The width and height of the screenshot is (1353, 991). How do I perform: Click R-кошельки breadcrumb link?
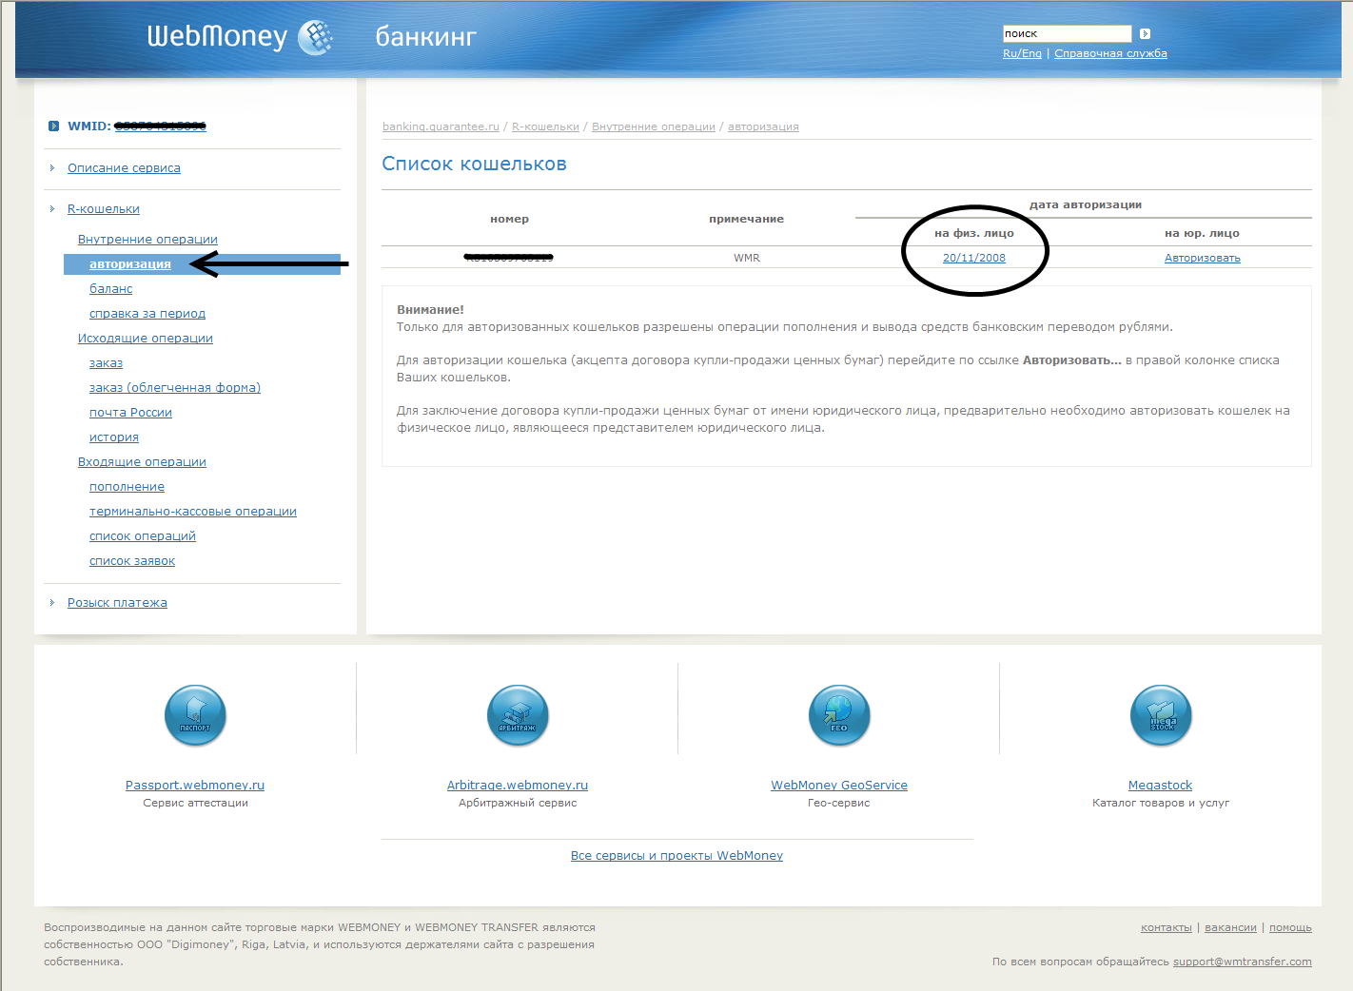(545, 126)
